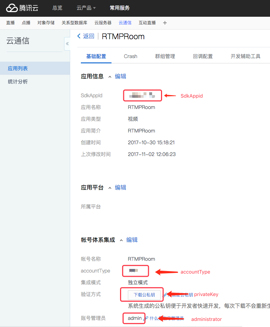270x327 pixels.
Task: Edit the 应用信息 section
Action: pos(120,76)
